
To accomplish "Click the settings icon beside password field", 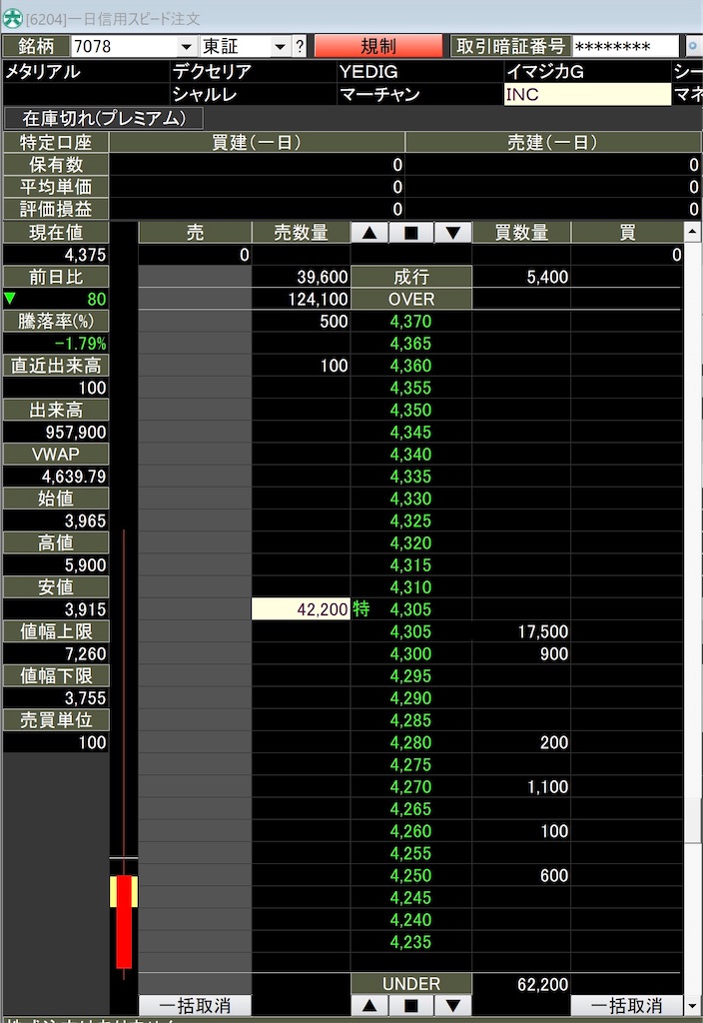I will 693,46.
